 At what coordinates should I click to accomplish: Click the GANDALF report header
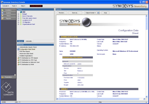point(99,89)
